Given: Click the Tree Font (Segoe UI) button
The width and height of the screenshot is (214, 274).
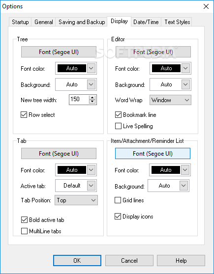Looking at the screenshot, I should click(59, 52).
